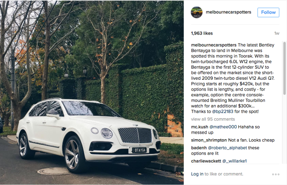Click the @bp22183 mention in the caption
Image resolution: width=287 pixels, height=185 pixels.
[x=222, y=112]
